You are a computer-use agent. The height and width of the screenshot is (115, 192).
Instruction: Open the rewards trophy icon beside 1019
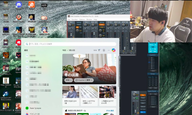[x=99, y=50]
